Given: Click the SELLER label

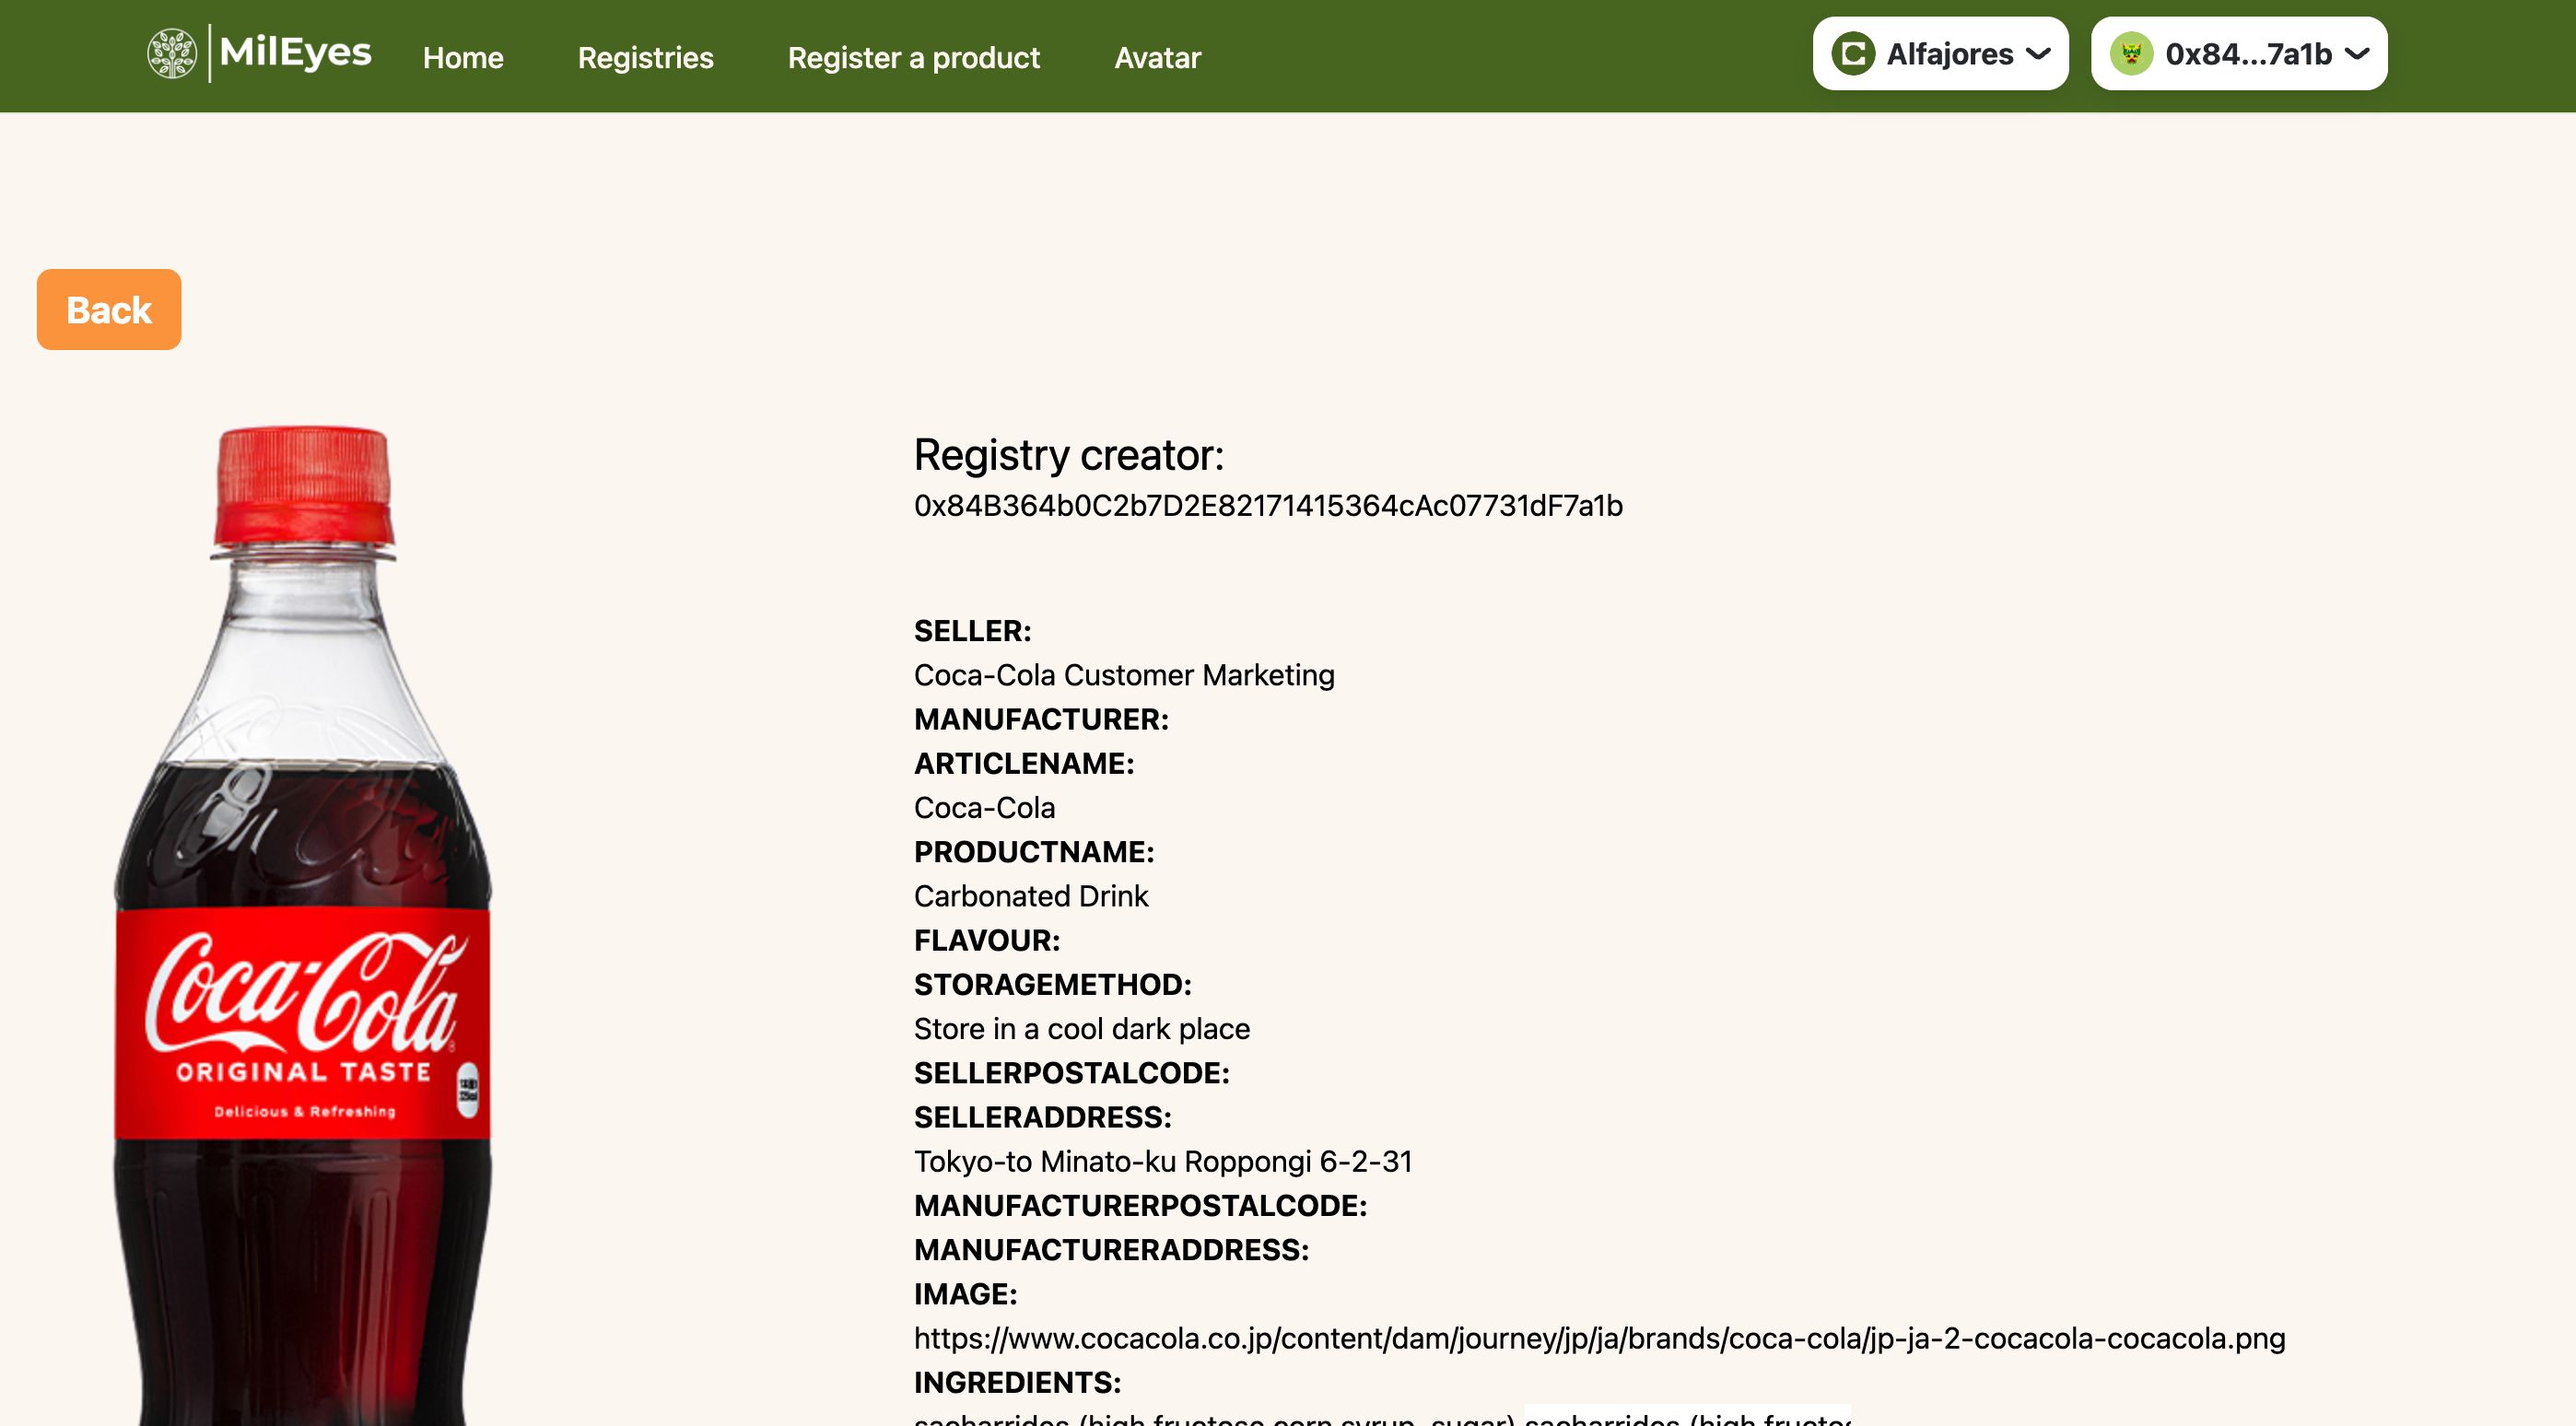Looking at the screenshot, I should click(x=972, y=631).
